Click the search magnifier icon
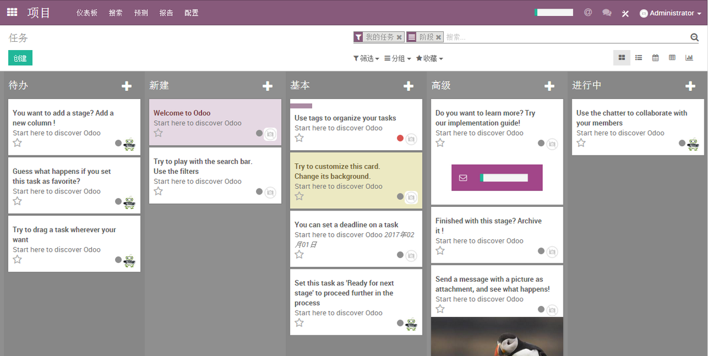Image resolution: width=708 pixels, height=356 pixels. point(694,37)
